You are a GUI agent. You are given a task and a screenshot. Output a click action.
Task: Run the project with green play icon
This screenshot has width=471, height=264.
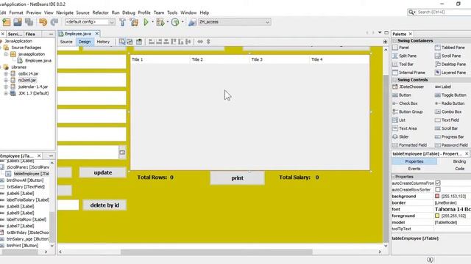pyautogui.click(x=146, y=22)
